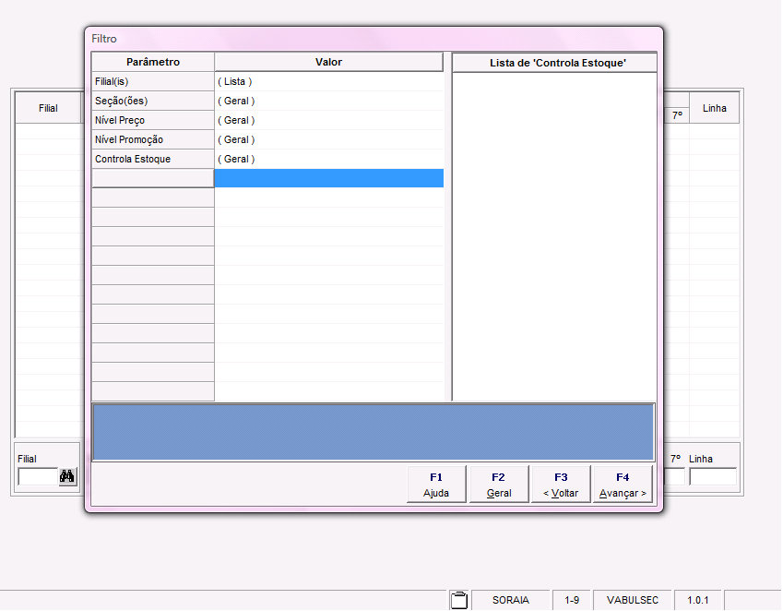Image resolution: width=783 pixels, height=611 pixels.
Task: Click the 1-9 entry in status bar
Action: point(572,600)
